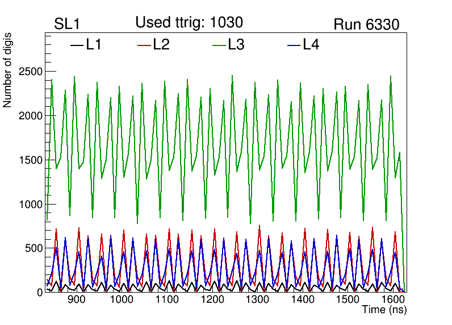The height and width of the screenshot is (325, 452).
Task: Select the L3 legend label text
Action: (236, 45)
